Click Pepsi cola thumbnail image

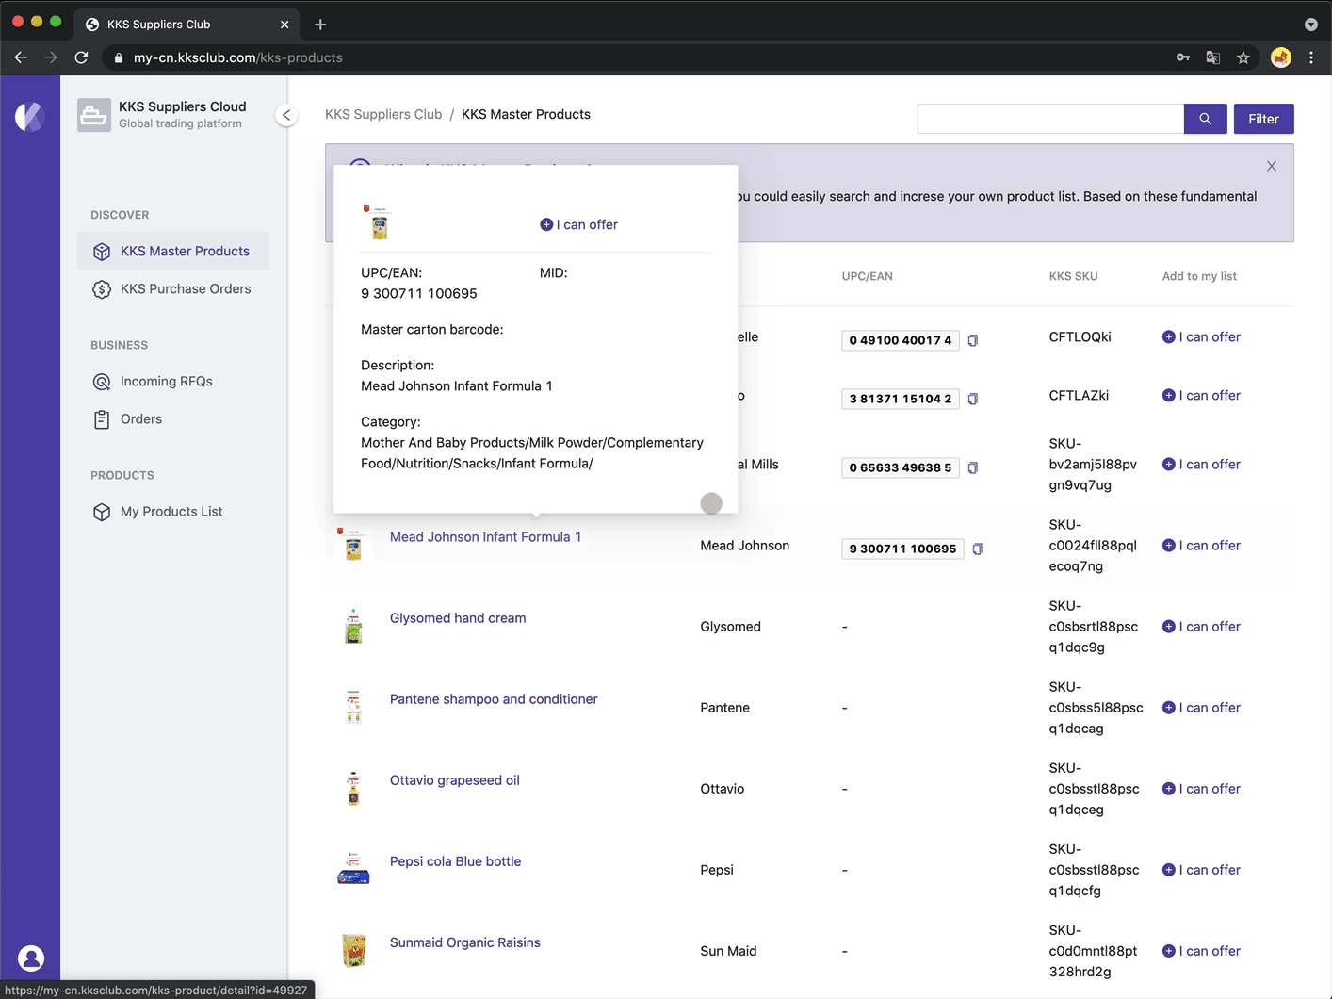(x=353, y=869)
